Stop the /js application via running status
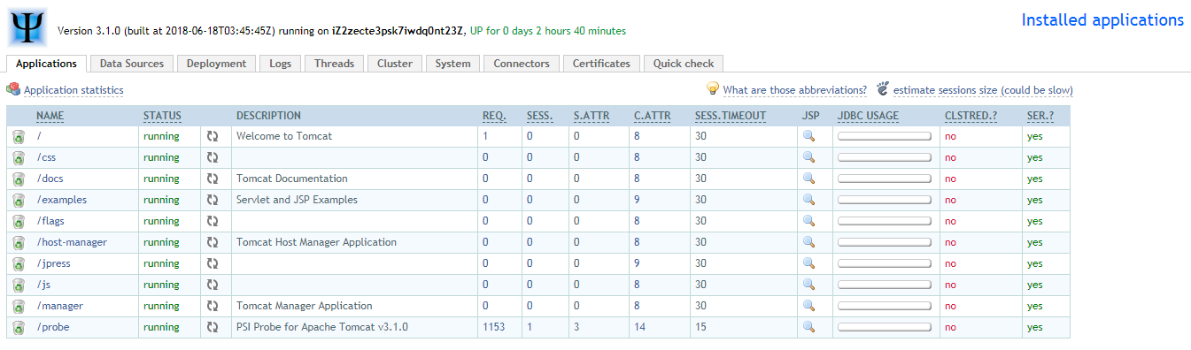The image size is (1191, 350). [x=161, y=285]
